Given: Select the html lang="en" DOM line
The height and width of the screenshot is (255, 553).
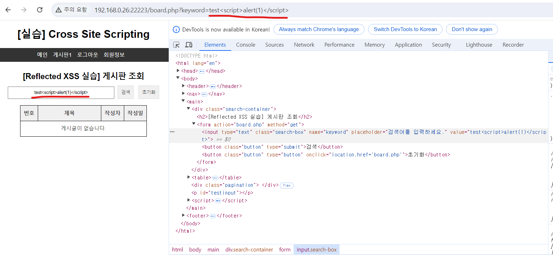Looking at the screenshot, I should click(x=198, y=63).
